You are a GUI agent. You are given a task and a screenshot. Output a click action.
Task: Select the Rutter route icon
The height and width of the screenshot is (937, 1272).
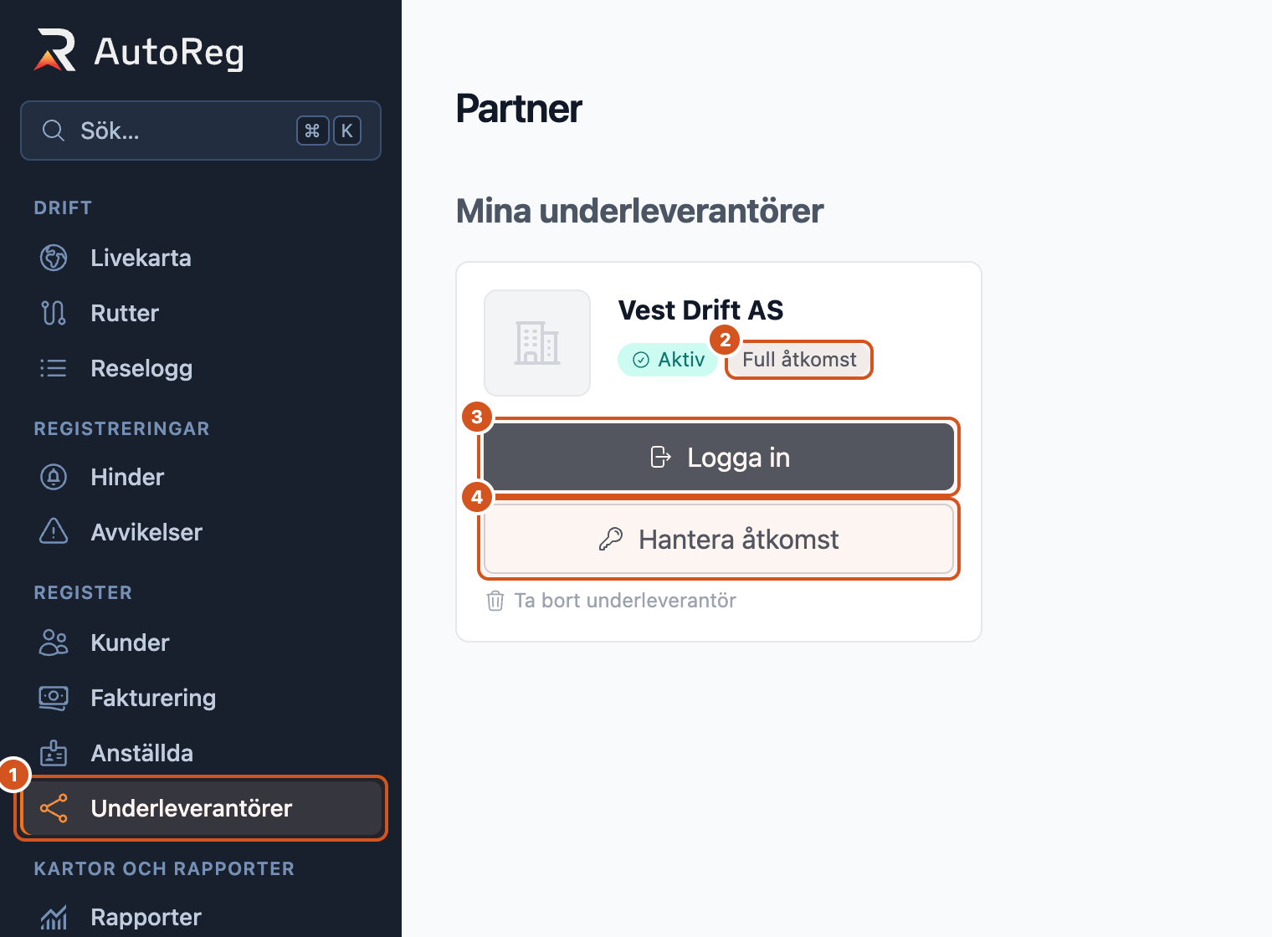(x=54, y=313)
